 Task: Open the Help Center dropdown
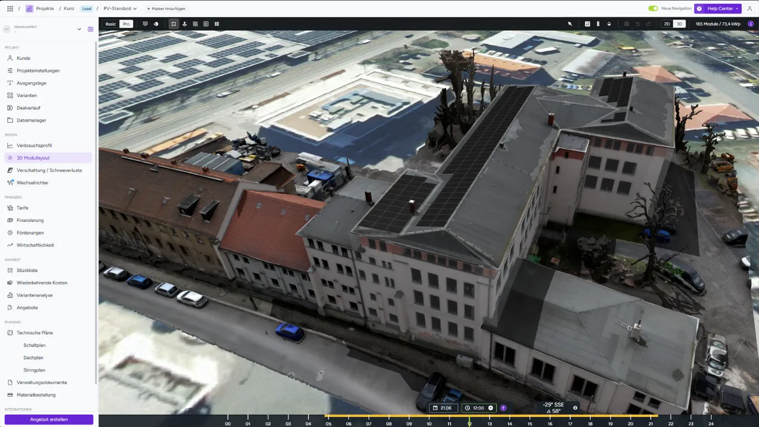[x=717, y=8]
